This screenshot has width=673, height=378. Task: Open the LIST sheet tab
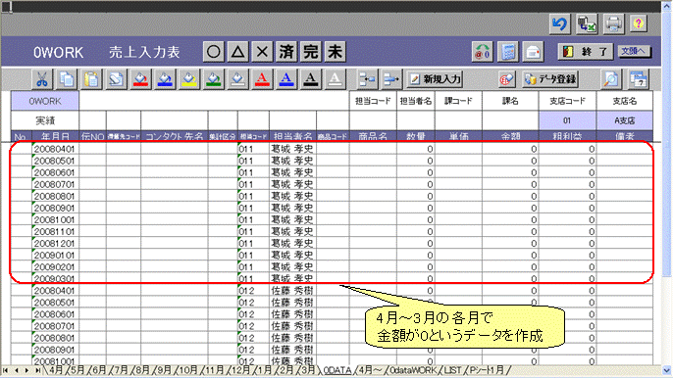click(452, 370)
